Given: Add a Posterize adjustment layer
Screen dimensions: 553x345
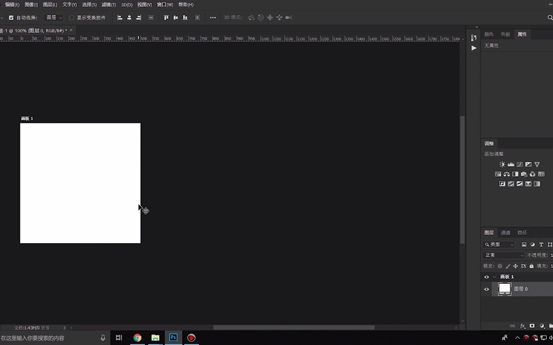Looking at the screenshot, I should [x=511, y=184].
